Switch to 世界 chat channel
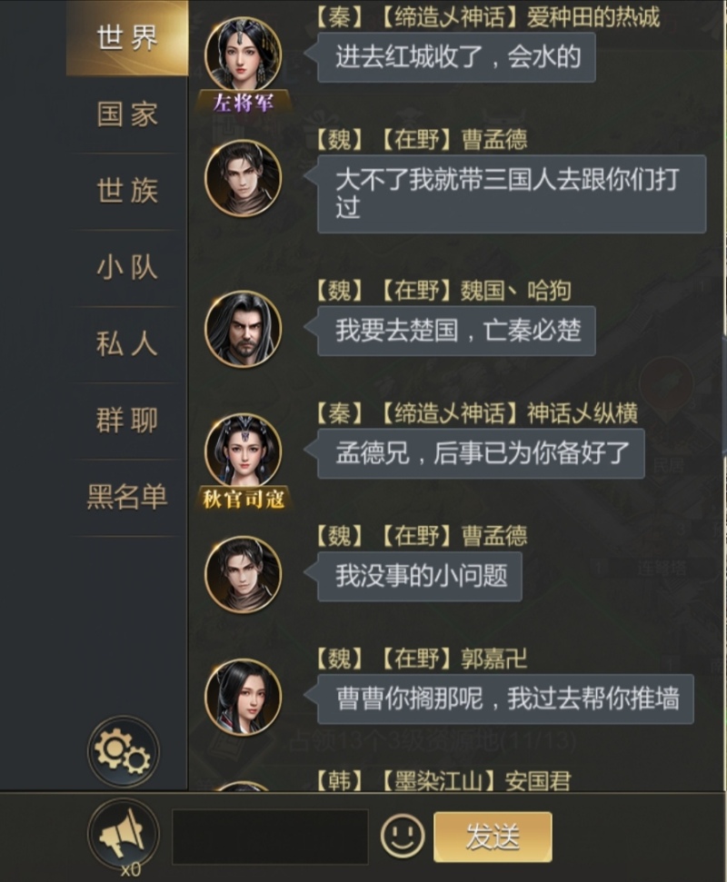Screen dimensions: 727x882 127,37
